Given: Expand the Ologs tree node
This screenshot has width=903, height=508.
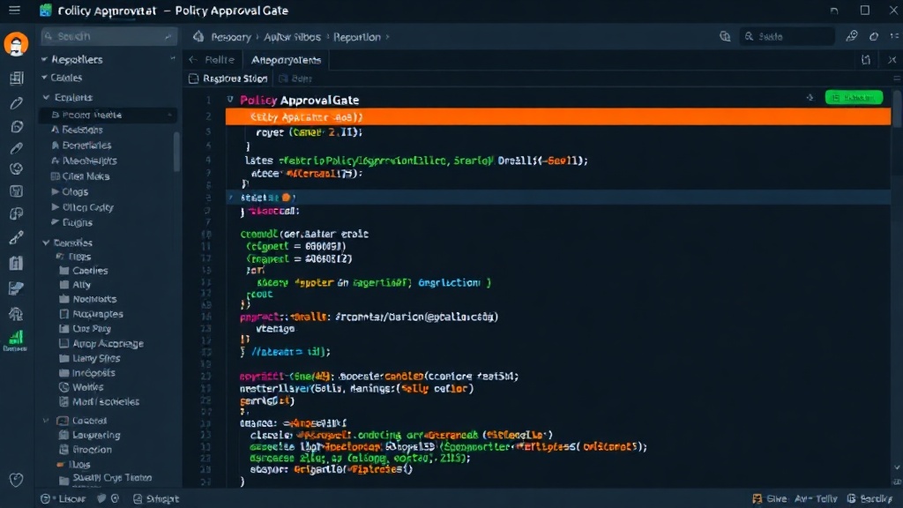Looking at the screenshot, I should click(56, 191).
